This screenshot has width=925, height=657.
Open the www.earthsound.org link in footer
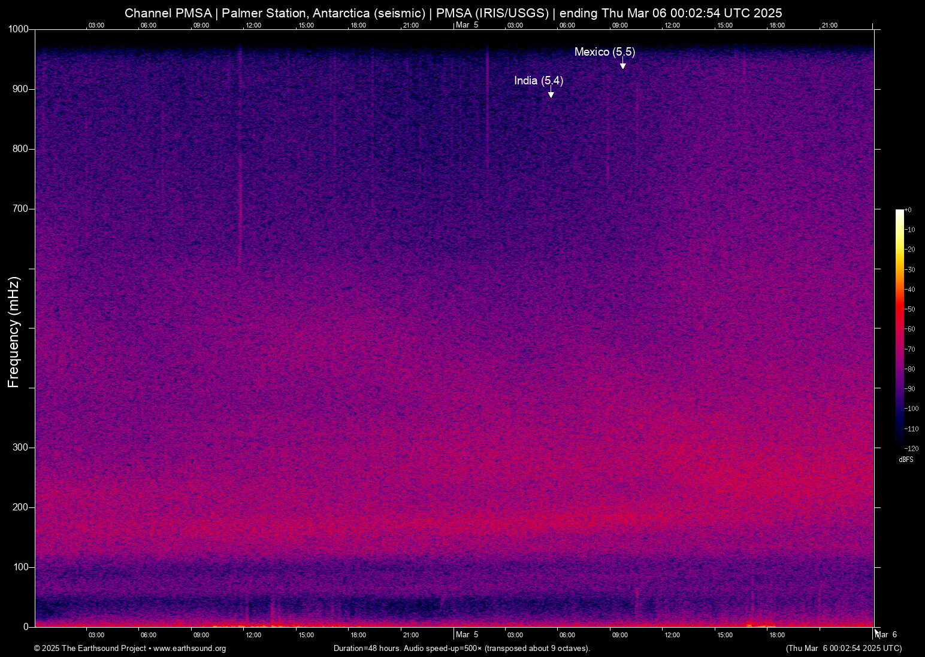[x=189, y=649]
